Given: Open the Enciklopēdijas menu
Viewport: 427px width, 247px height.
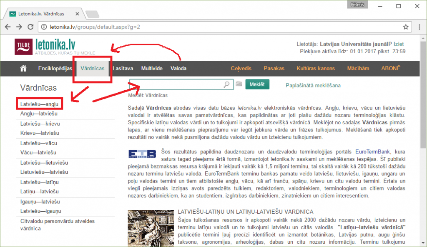Looking at the screenshot, I should click(55, 68).
